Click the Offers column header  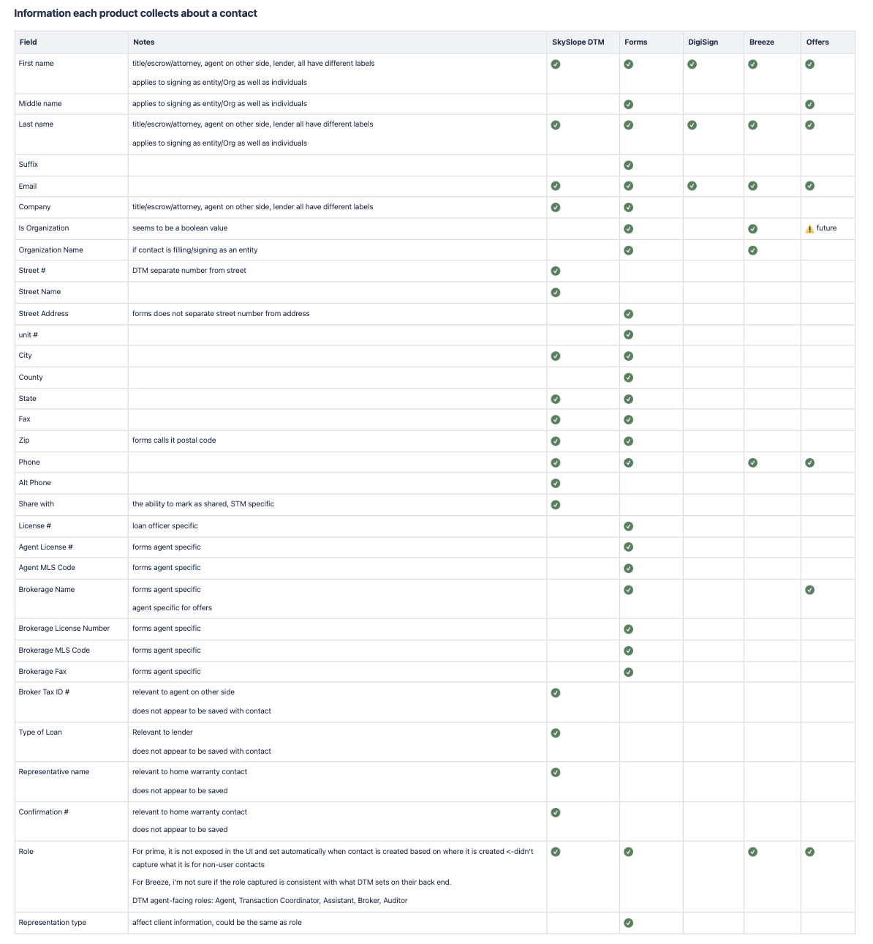817,42
